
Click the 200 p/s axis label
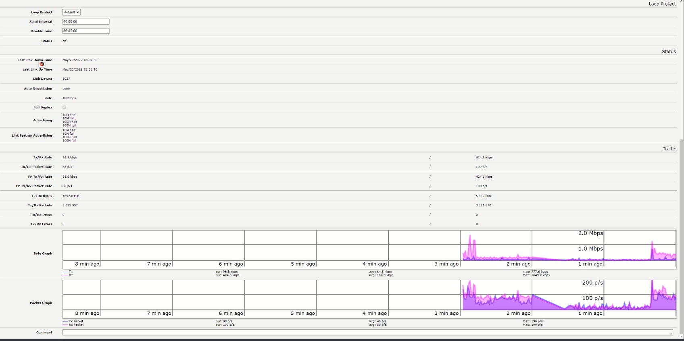click(592, 283)
